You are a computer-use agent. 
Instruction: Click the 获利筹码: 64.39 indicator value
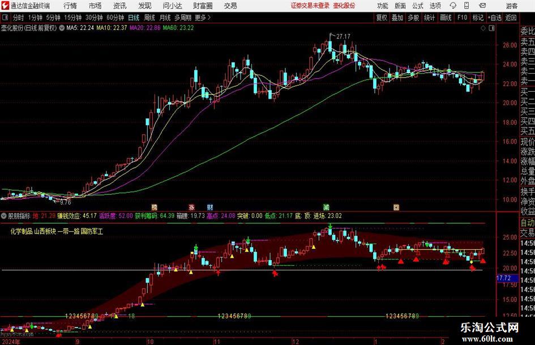155,216
